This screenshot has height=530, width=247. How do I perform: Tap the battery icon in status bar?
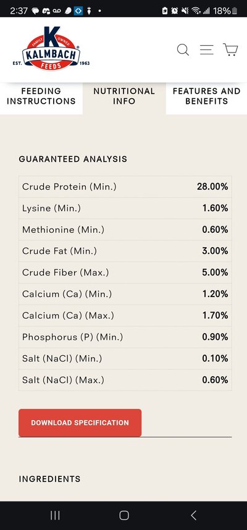coord(235,11)
